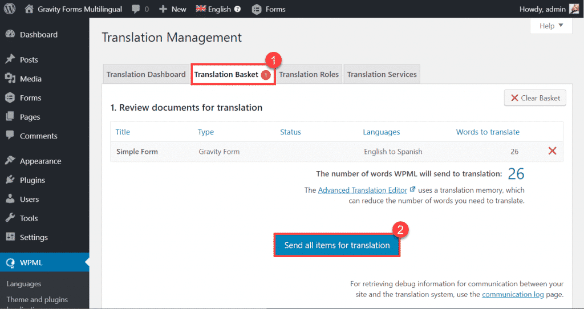The width and height of the screenshot is (584, 309).
Task: Click Send all items for translation
Action: click(337, 245)
